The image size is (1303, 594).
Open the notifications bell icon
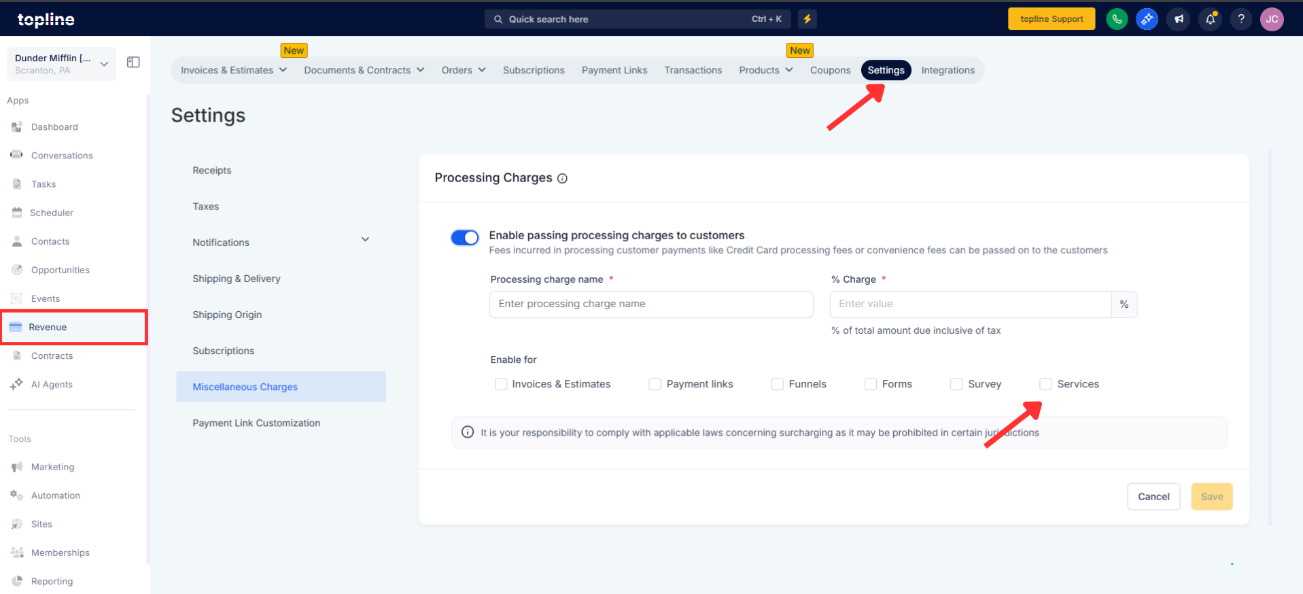point(1211,19)
